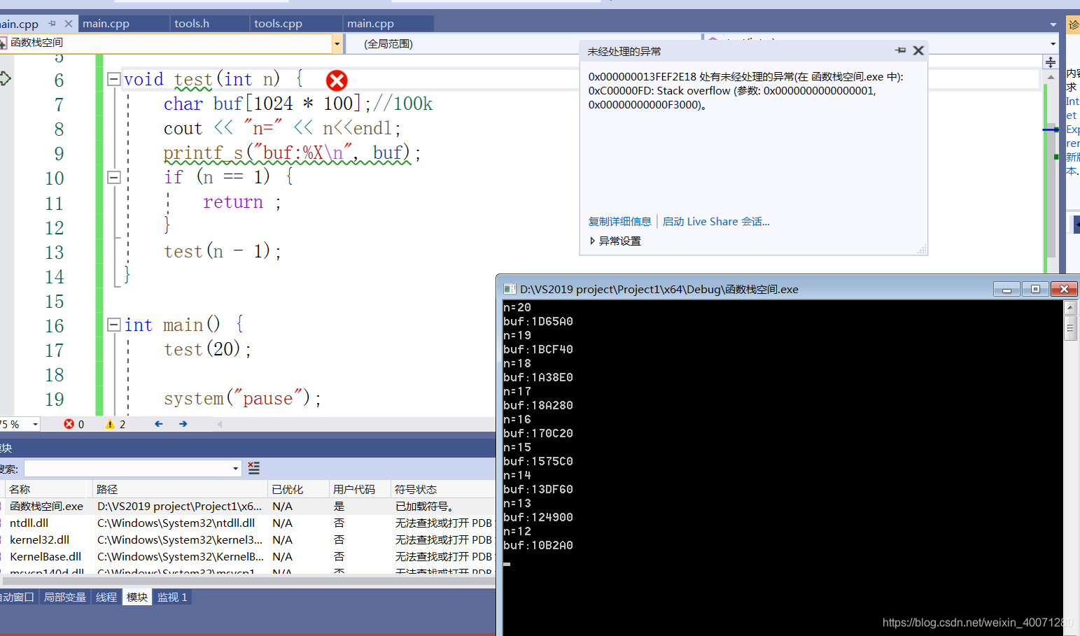The height and width of the screenshot is (636, 1080).
Task: Open the modules search box dropdown
Action: pos(236,469)
